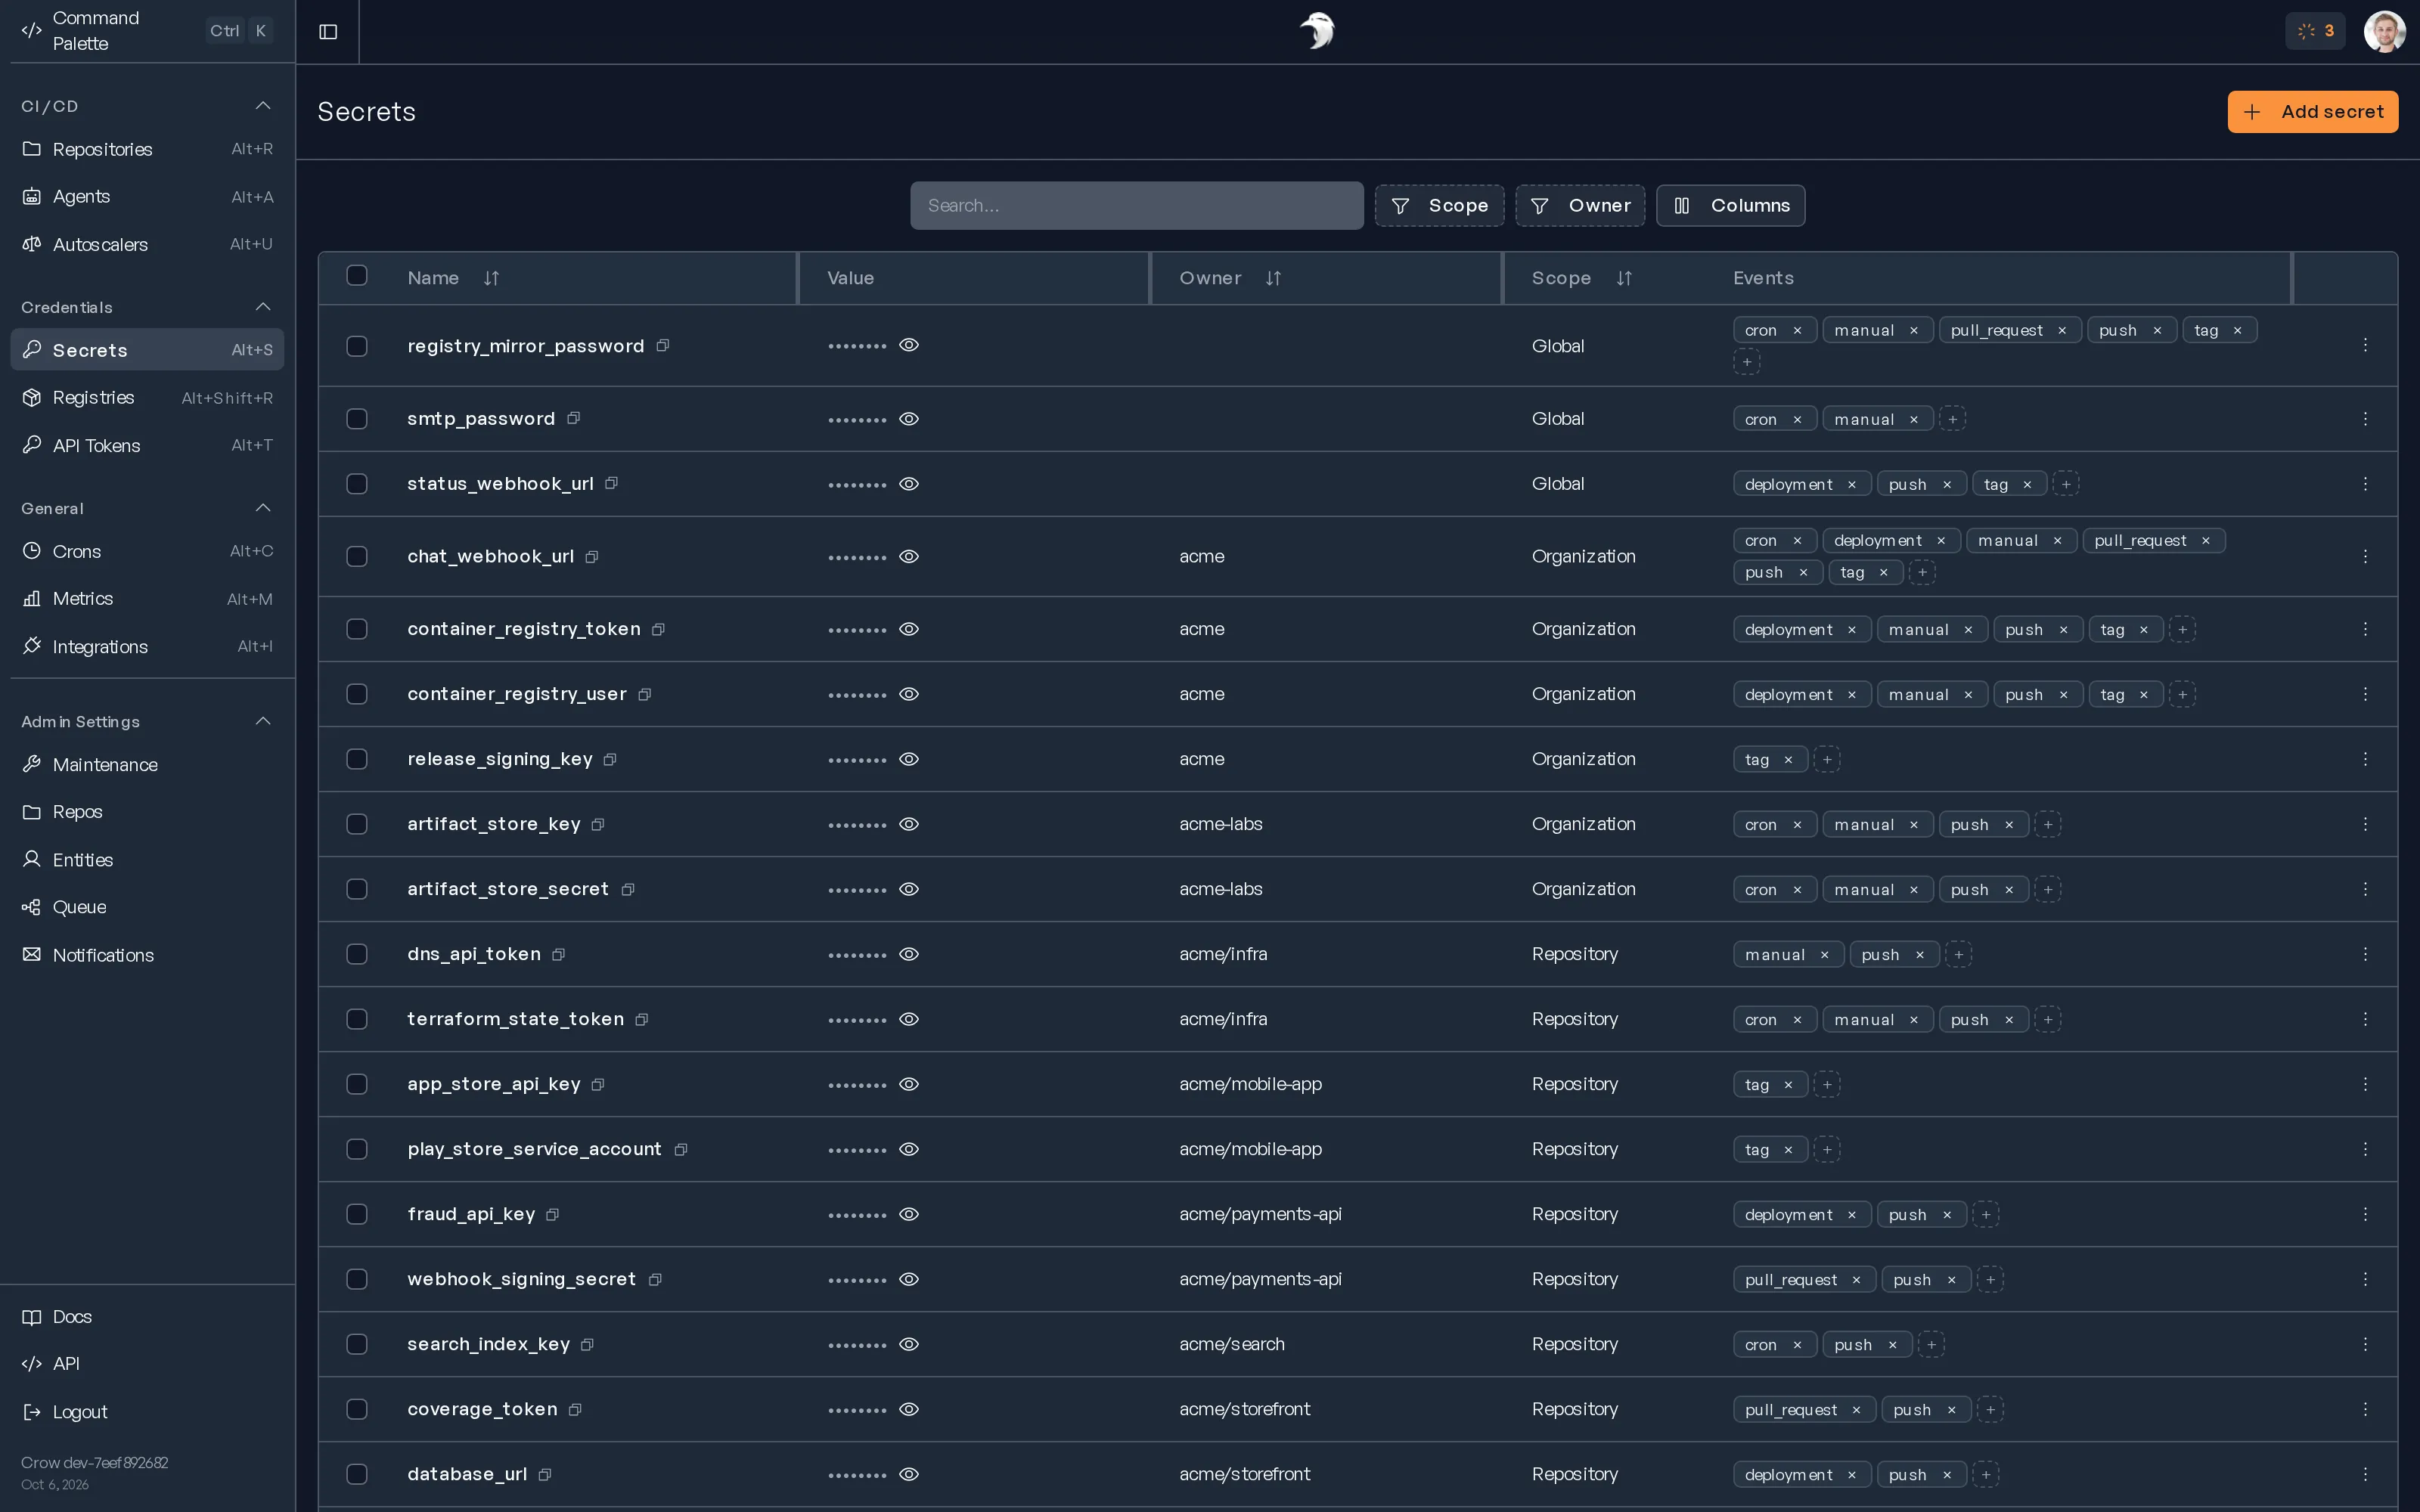Add an event to smtp_password
Viewport: 2420px width, 1512px height.
click(x=1952, y=419)
